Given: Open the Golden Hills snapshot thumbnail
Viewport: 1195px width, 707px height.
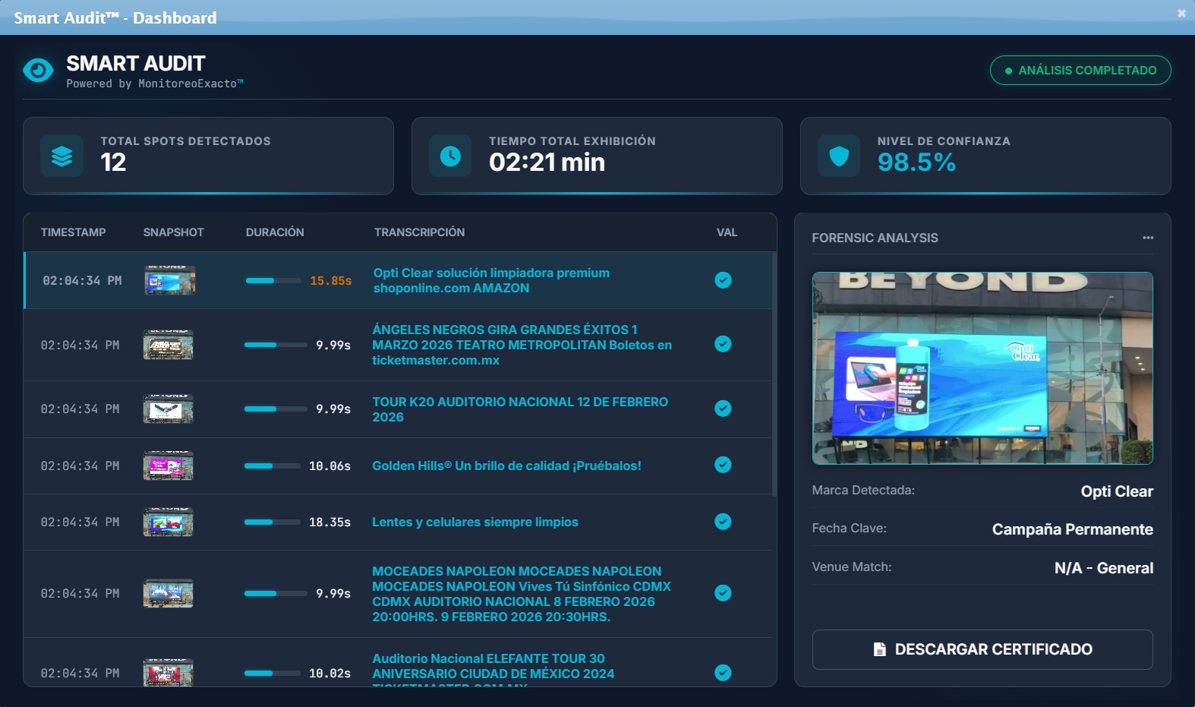Looking at the screenshot, I should pyautogui.click(x=168, y=466).
